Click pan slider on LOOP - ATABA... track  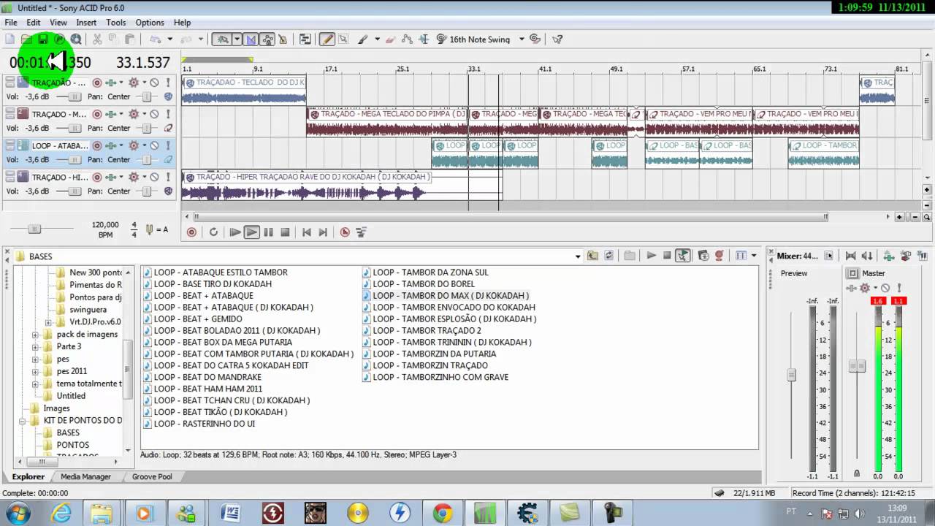tap(147, 159)
